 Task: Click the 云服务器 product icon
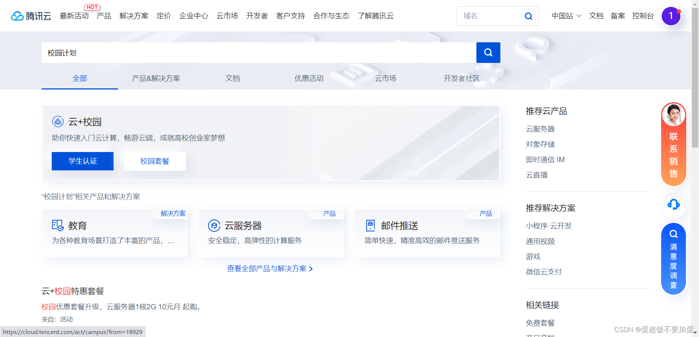[214, 225]
